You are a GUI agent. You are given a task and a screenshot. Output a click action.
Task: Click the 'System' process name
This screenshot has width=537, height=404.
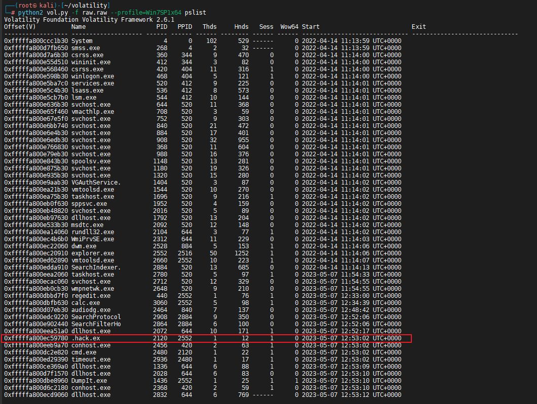(x=82, y=41)
